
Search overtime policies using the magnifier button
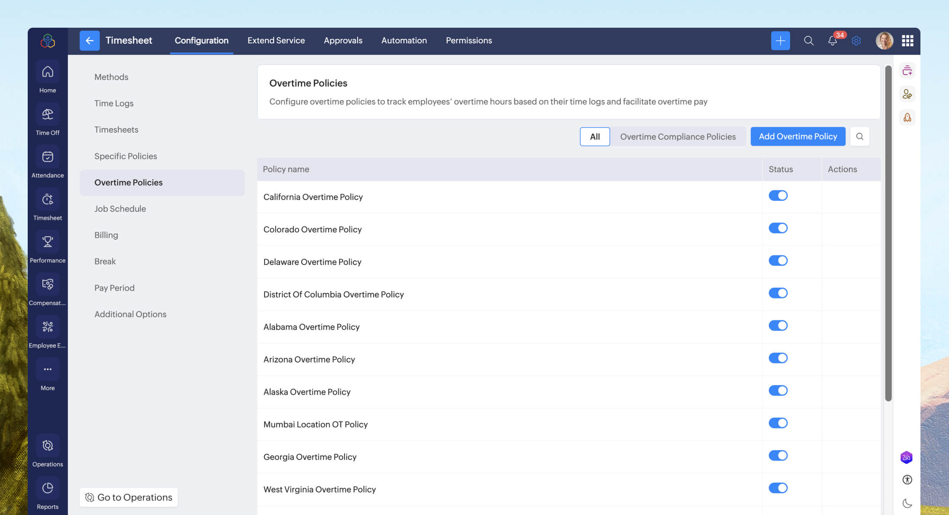859,136
